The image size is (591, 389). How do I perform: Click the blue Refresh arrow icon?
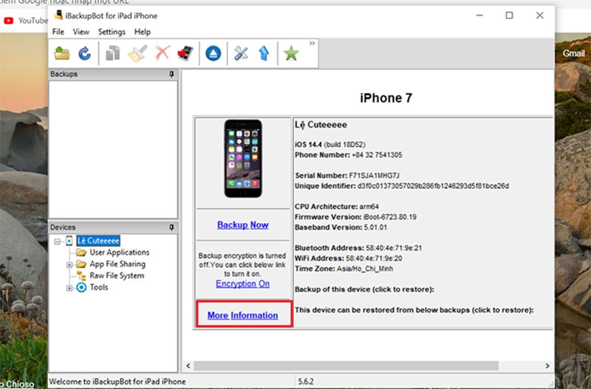click(84, 53)
